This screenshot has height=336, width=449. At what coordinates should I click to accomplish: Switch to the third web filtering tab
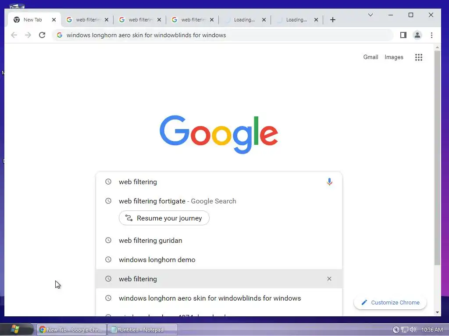point(193,20)
